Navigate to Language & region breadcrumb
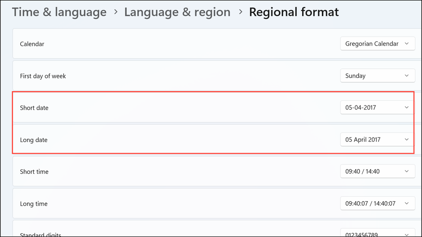 (177, 12)
